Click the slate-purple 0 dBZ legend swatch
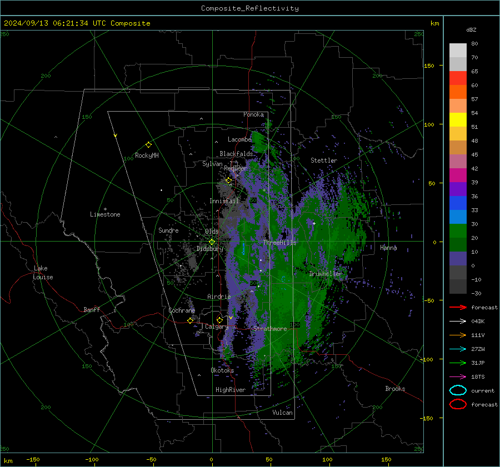The image size is (500, 467). (458, 259)
